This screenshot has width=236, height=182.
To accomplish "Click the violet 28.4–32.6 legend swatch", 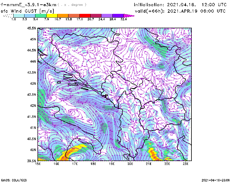I will (x=118, y=16).
